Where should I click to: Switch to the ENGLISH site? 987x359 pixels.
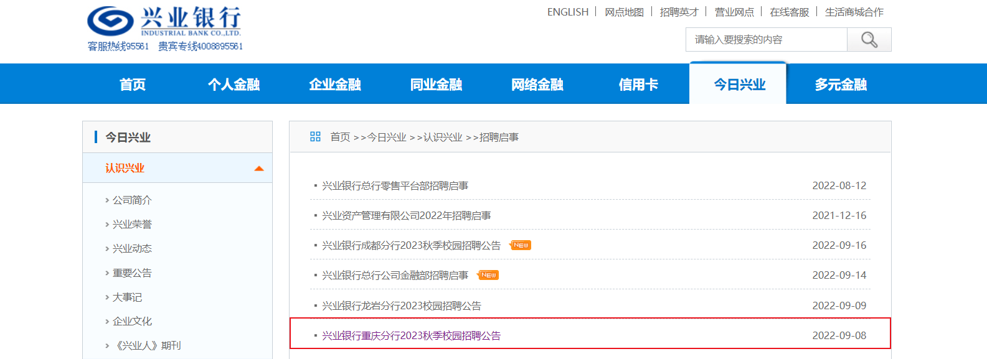tap(567, 12)
